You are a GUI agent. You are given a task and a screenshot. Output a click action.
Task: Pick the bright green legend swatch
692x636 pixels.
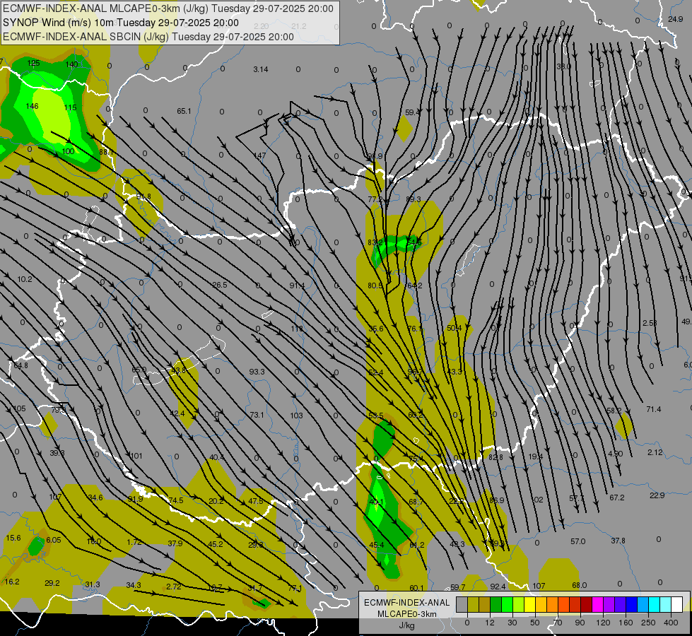click(507, 604)
